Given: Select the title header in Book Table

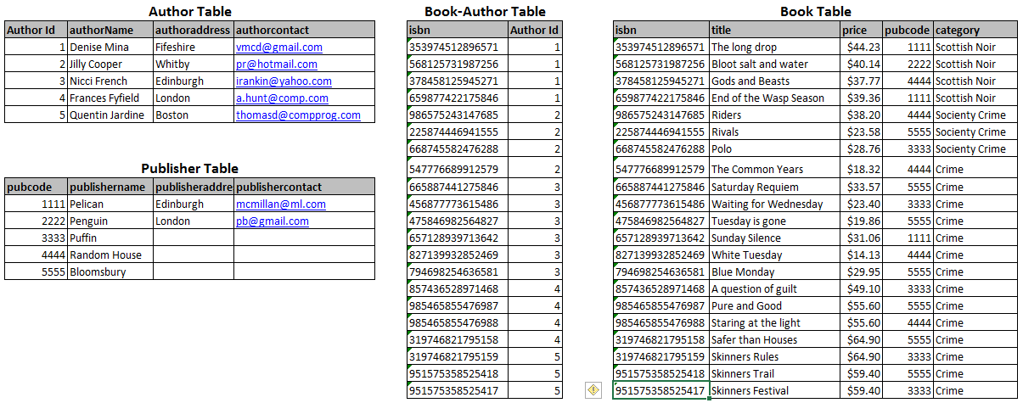Looking at the screenshot, I should [774, 30].
